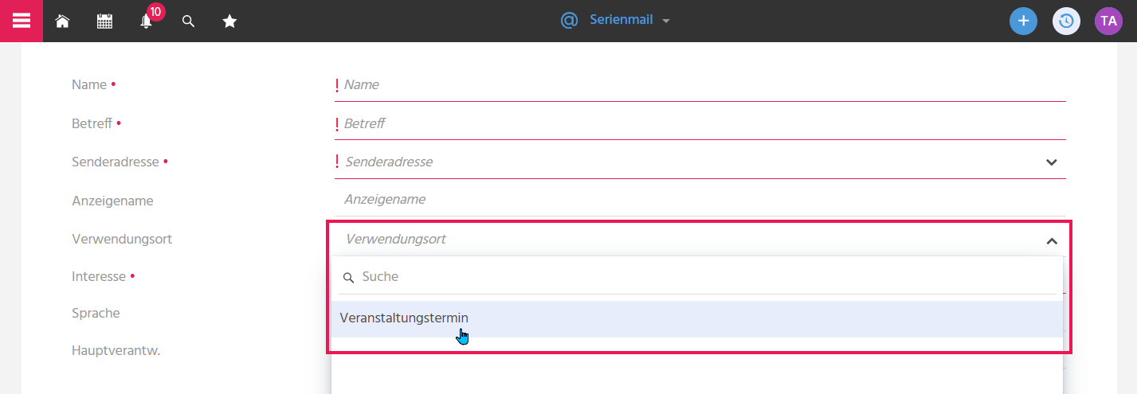The width and height of the screenshot is (1137, 394).
Task: Click the Anzeigename label
Action: tap(112, 201)
